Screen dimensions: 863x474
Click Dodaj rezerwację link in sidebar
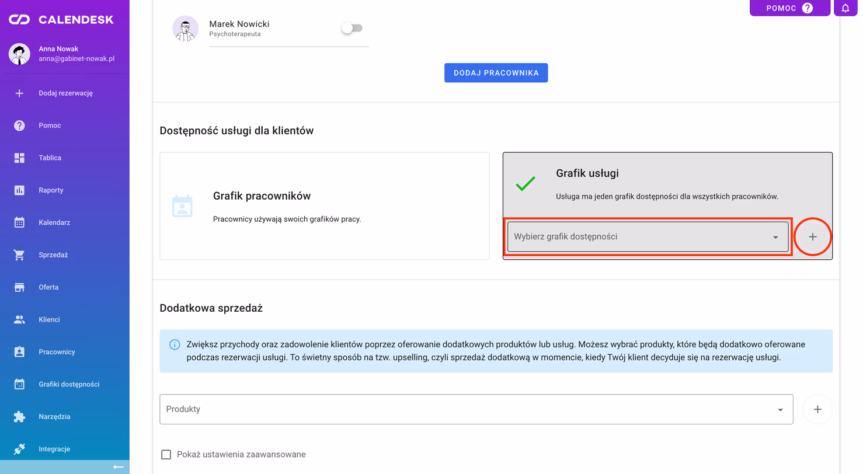[65, 93]
